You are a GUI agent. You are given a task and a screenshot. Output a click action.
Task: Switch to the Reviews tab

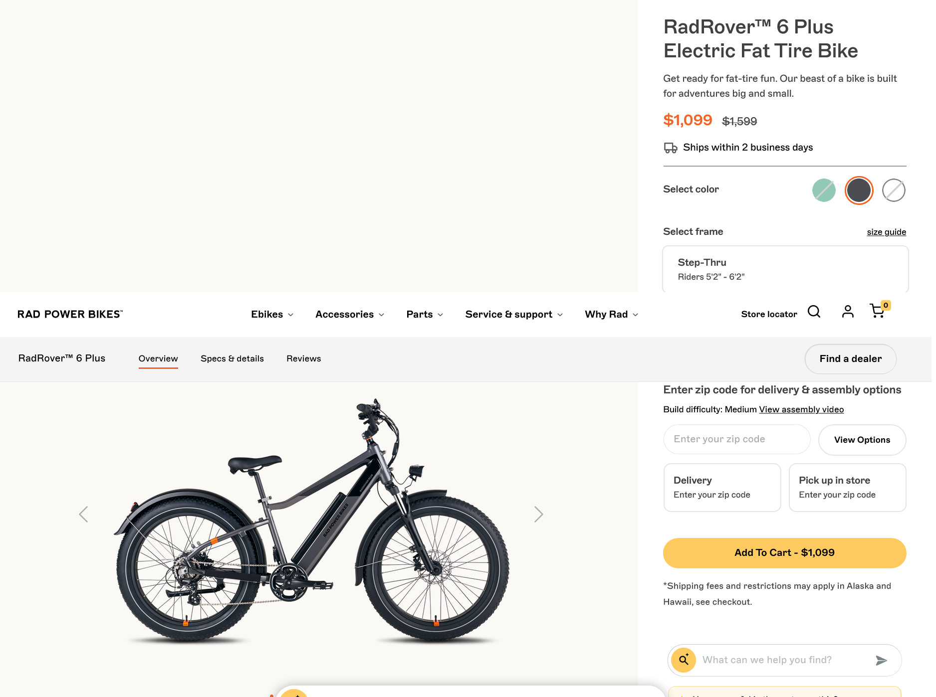303,358
